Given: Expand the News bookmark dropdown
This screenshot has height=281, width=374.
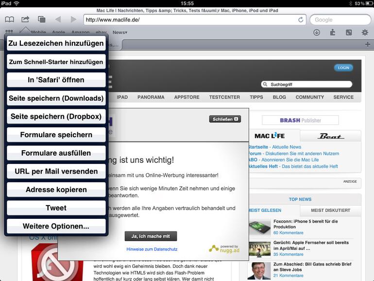Looking at the screenshot, I should 120,32.
